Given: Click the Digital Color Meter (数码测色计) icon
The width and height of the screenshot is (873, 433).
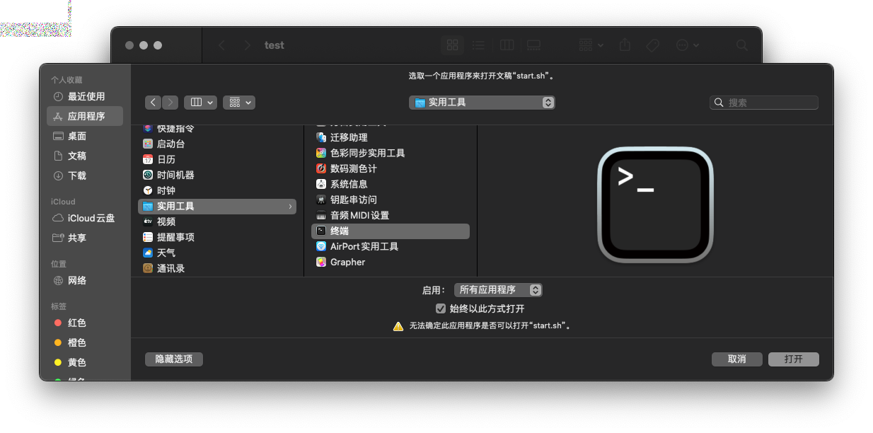Looking at the screenshot, I should [x=321, y=168].
